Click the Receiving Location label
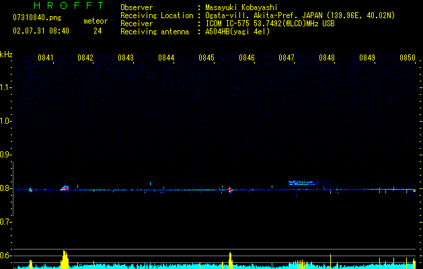Screen dimensions: 423x269 point(157,15)
